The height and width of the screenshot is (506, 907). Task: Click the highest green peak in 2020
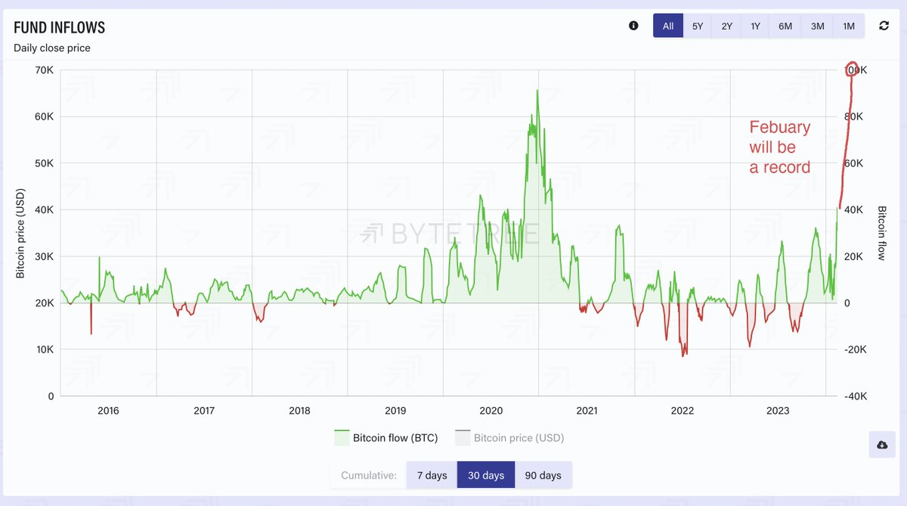click(537, 91)
